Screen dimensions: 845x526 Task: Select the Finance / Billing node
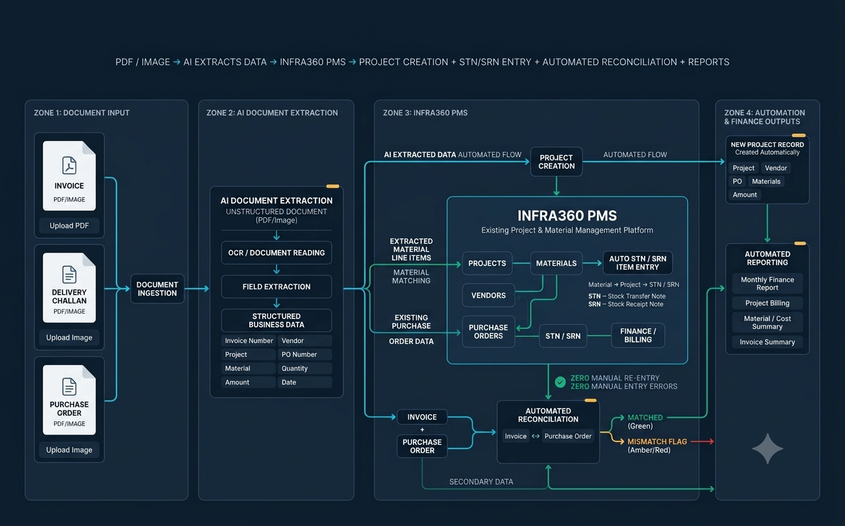pyautogui.click(x=638, y=336)
